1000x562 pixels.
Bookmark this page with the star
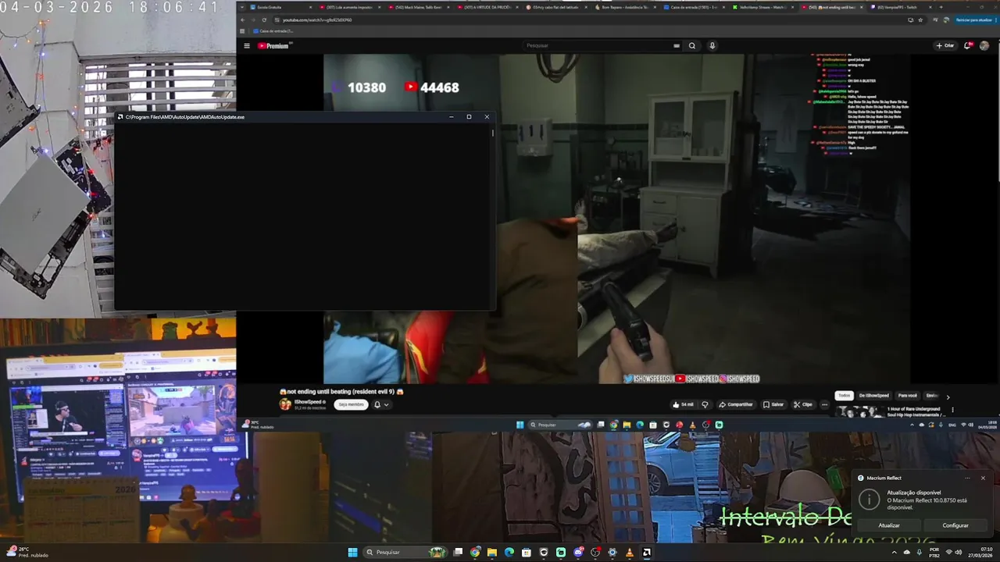(921, 20)
